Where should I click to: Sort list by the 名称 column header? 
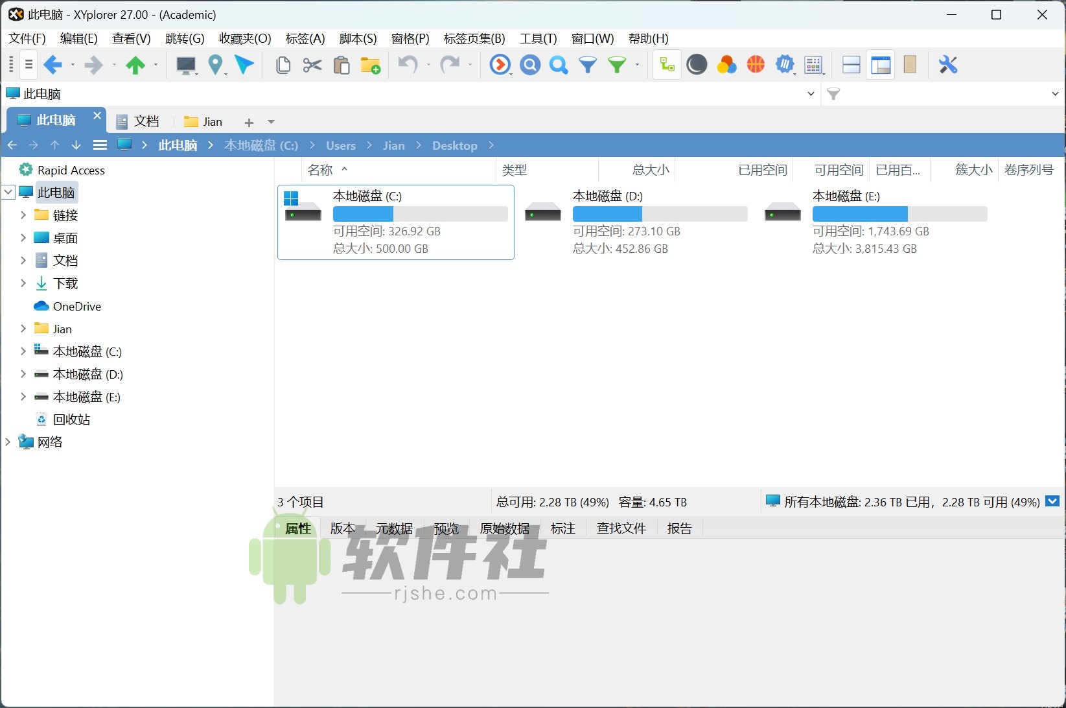click(321, 169)
